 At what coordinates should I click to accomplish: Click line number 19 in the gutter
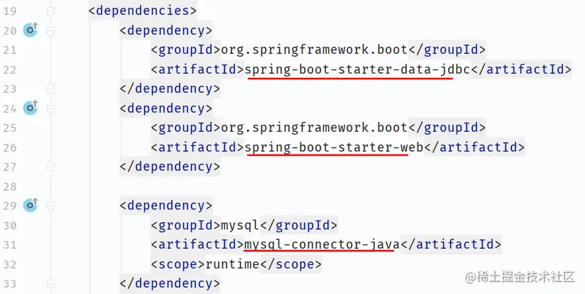click(x=9, y=11)
